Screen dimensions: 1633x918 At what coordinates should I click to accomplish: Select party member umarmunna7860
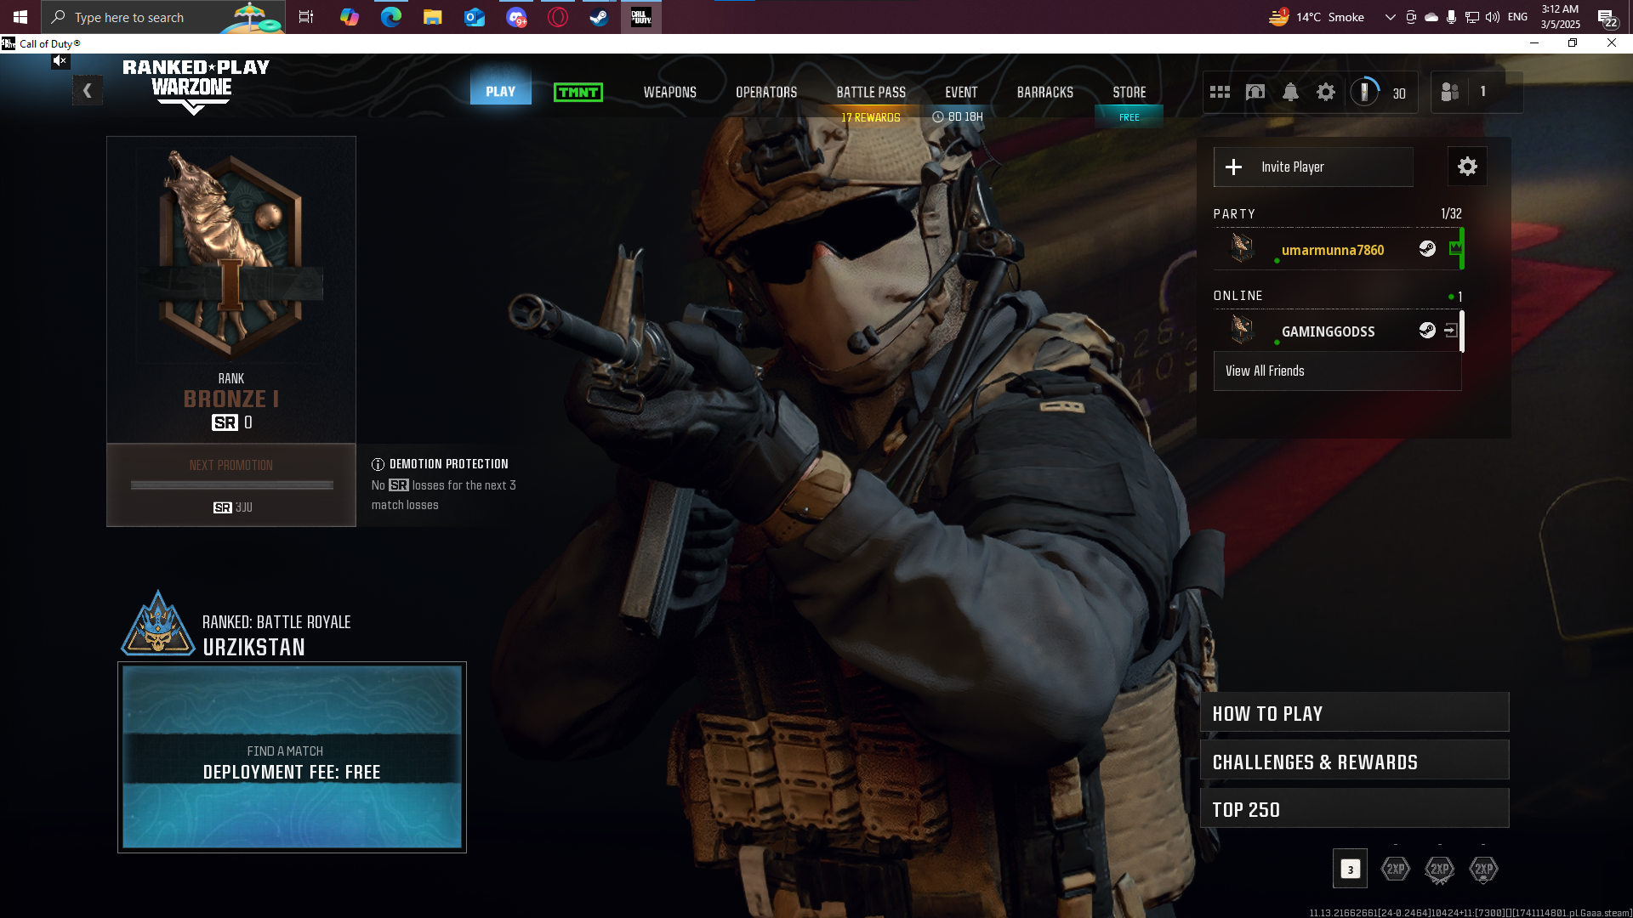point(1333,250)
